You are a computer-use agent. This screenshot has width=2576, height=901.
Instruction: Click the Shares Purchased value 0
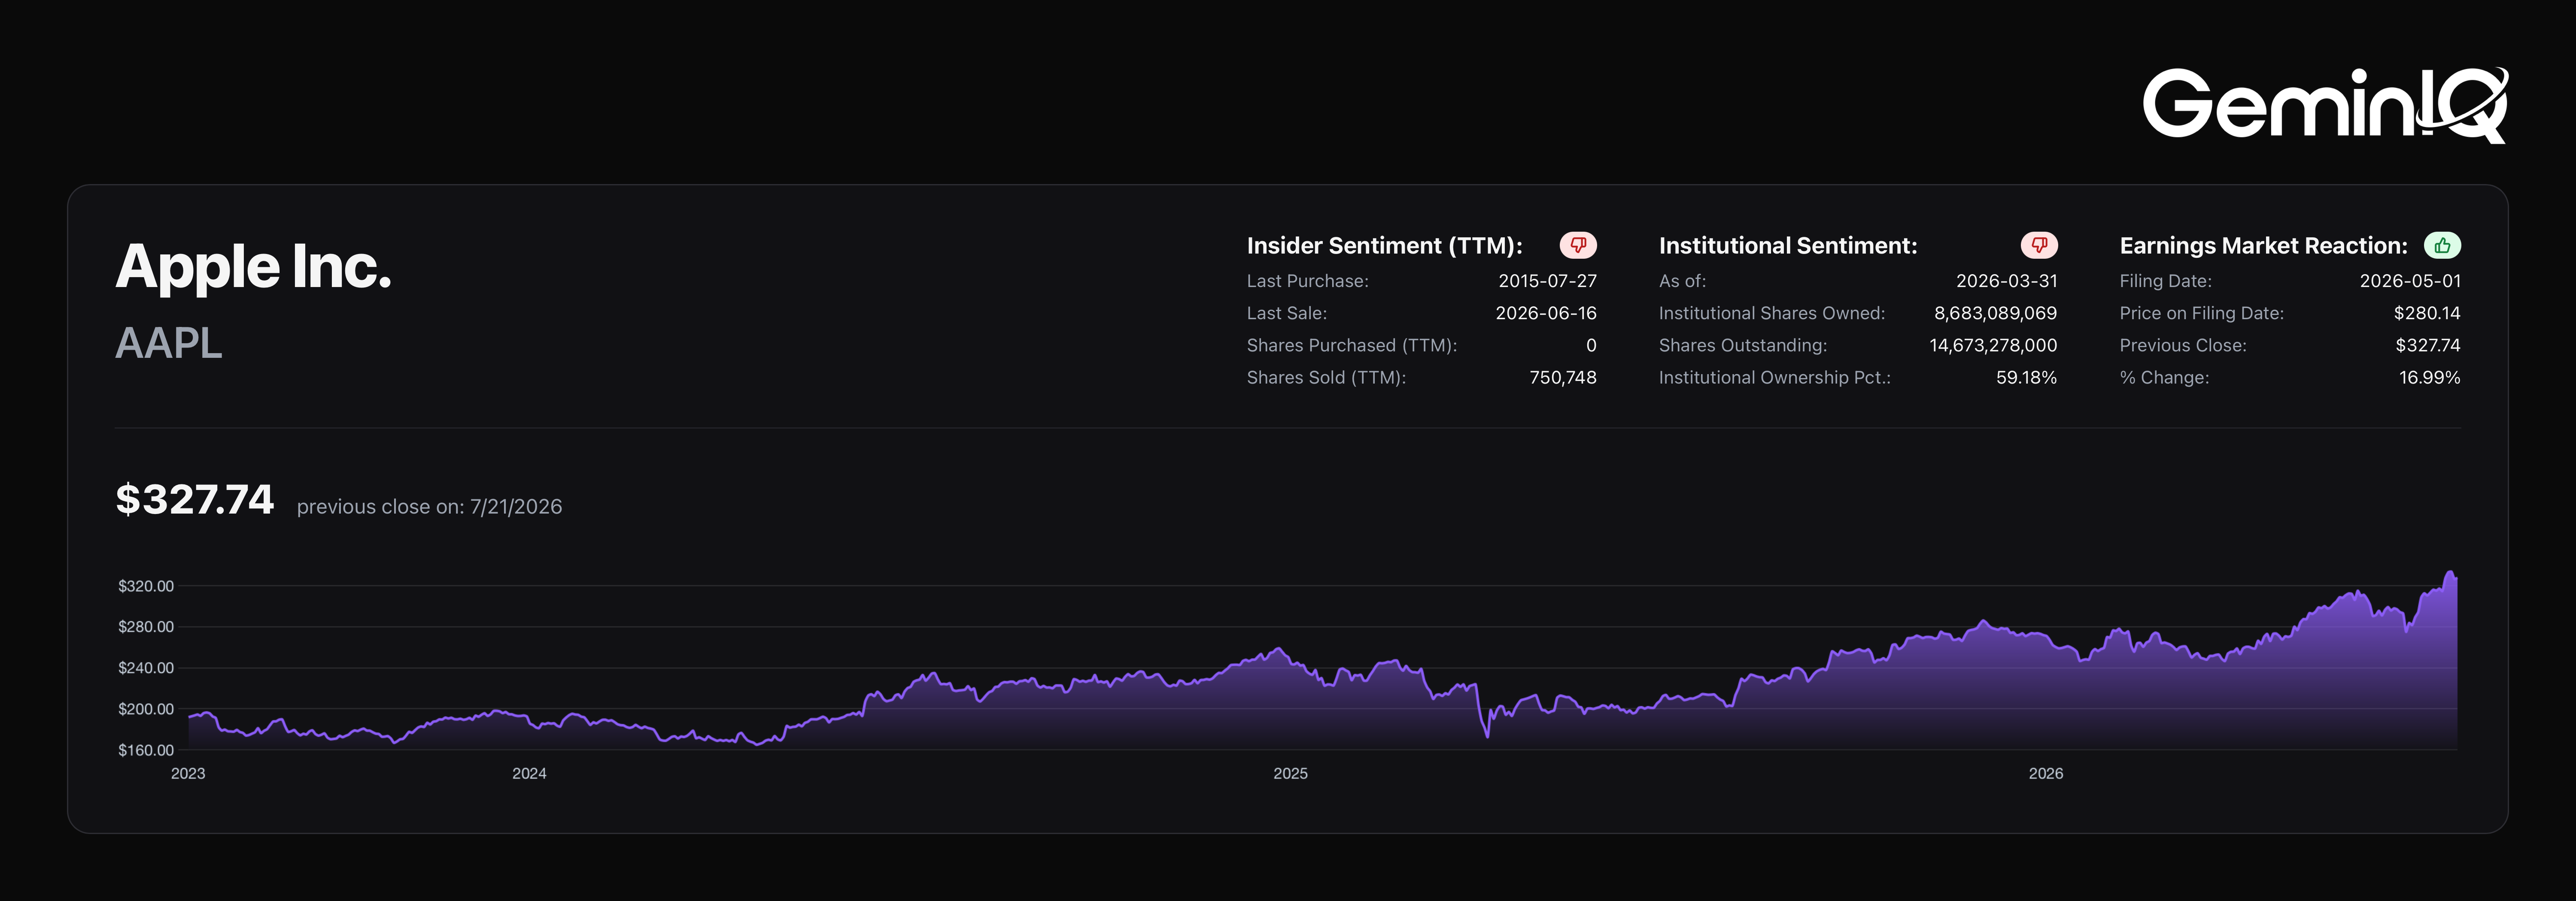(1591, 346)
